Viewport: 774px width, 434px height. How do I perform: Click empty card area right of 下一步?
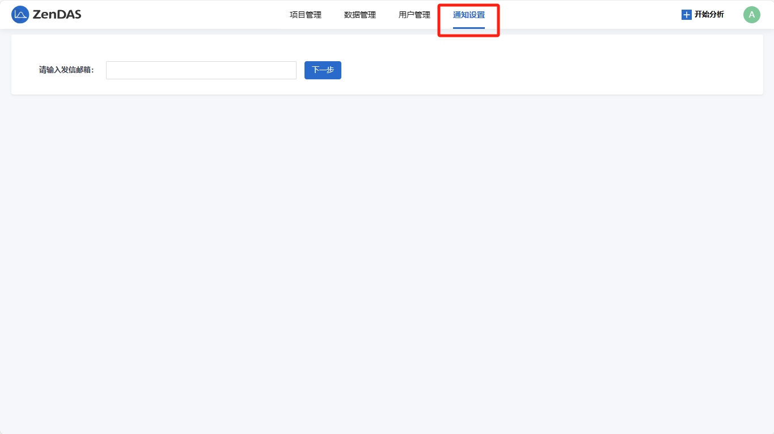click(539, 70)
